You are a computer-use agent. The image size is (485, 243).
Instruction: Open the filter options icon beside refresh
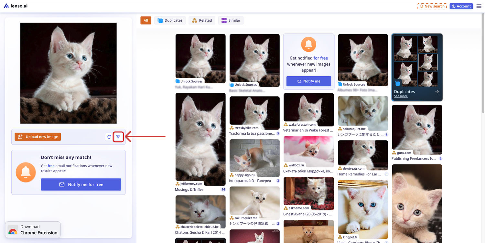point(118,137)
